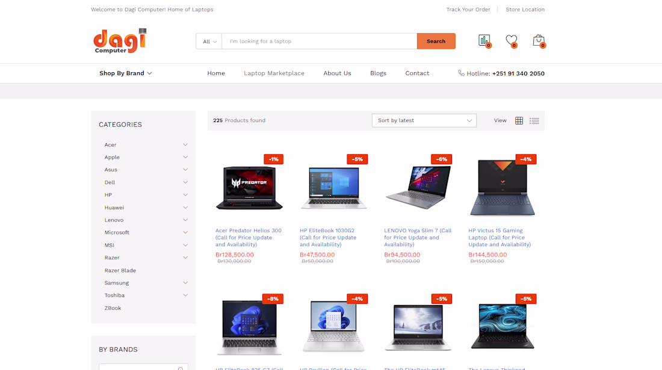This screenshot has height=370, width=662.
Task: Click the laptop search input field
Action: pos(319,42)
